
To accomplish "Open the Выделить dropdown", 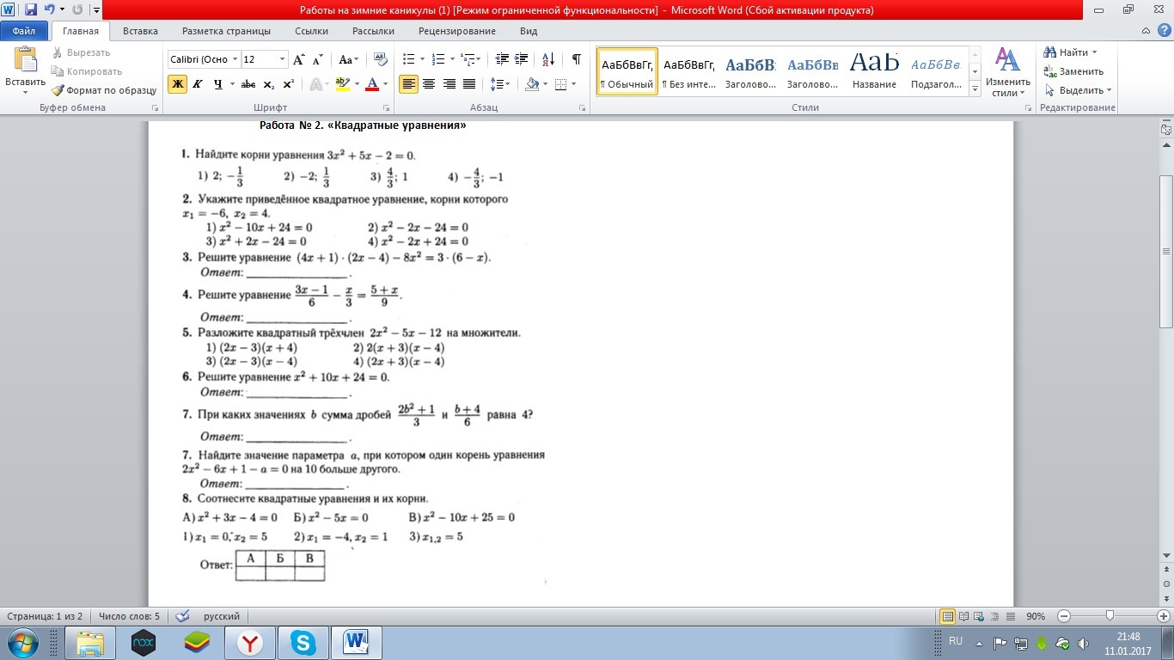I will coord(1078,90).
